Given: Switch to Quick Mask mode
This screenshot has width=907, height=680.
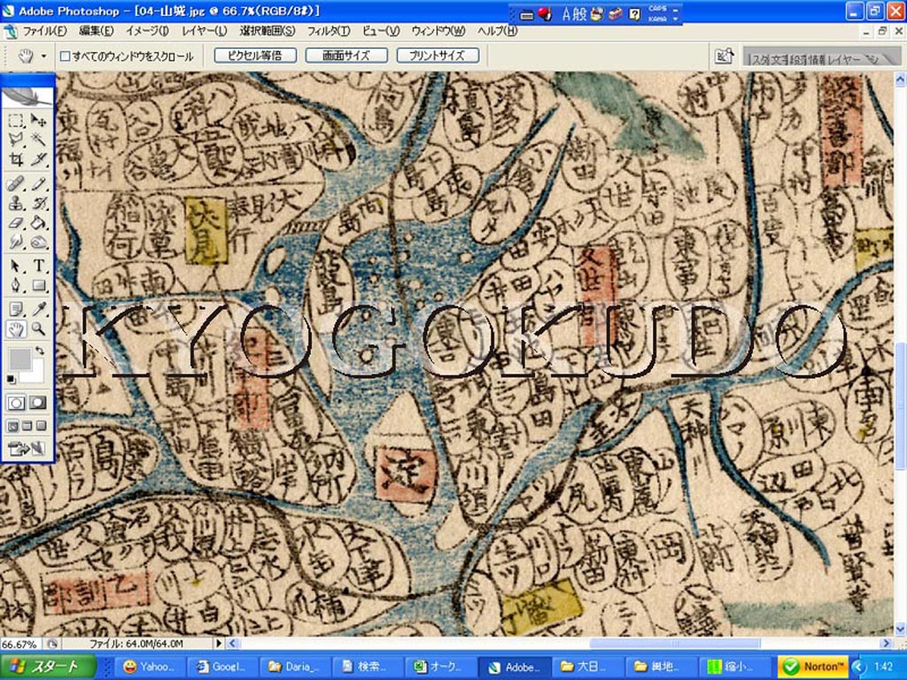Looking at the screenshot, I should click(38, 403).
